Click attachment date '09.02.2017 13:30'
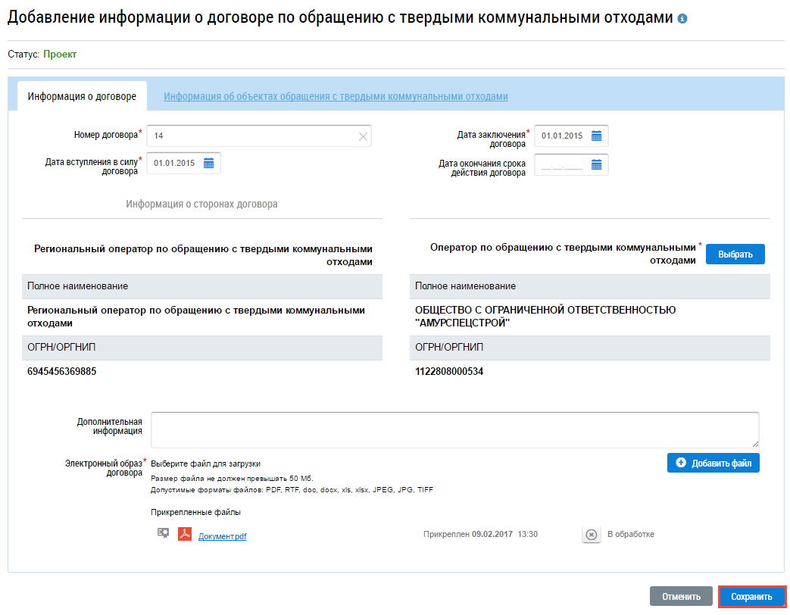Viewport: 790px width, 615px height. tap(505, 535)
